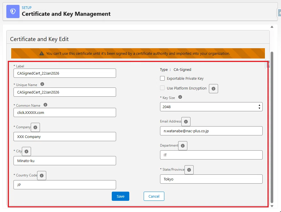Click the Certificate and Key Management title
This screenshot has height=212, width=281.
tap(66, 14)
